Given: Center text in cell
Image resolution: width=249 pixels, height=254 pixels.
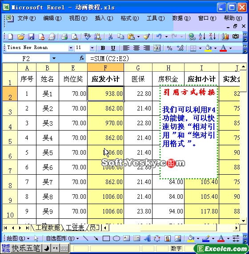Looking at the screenshot, I should 137,48.
